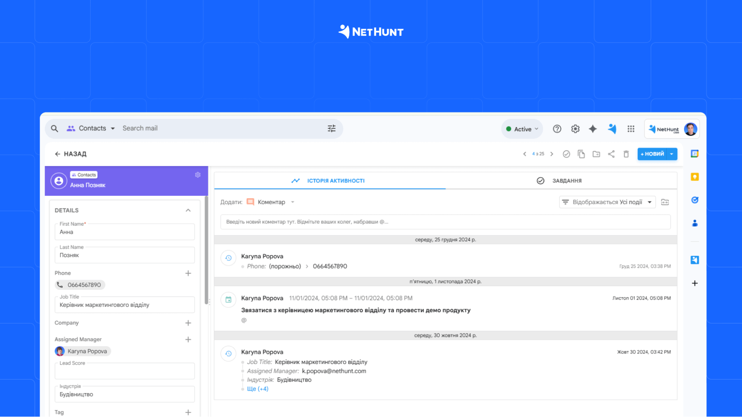Open Коментар type dropdown
This screenshot has width=742, height=417.
coord(271,202)
